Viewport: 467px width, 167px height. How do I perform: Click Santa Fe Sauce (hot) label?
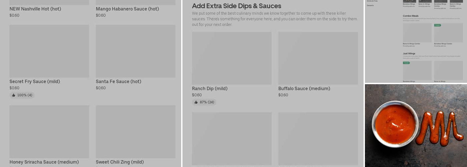(x=118, y=81)
